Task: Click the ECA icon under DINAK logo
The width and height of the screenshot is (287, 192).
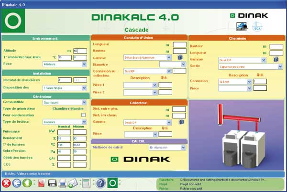Action: tap(257, 27)
